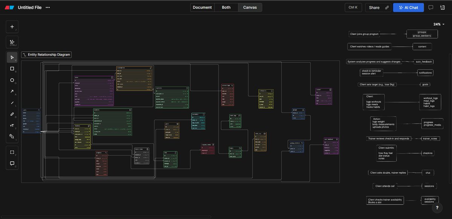This screenshot has width=452, height=219.
Task: Select the goals entity table
Action: click(172, 131)
